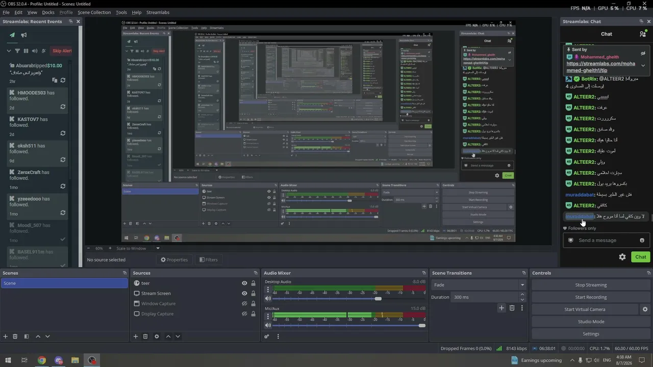Move the selected source down
The width and height of the screenshot is (653, 367).
coord(178,336)
